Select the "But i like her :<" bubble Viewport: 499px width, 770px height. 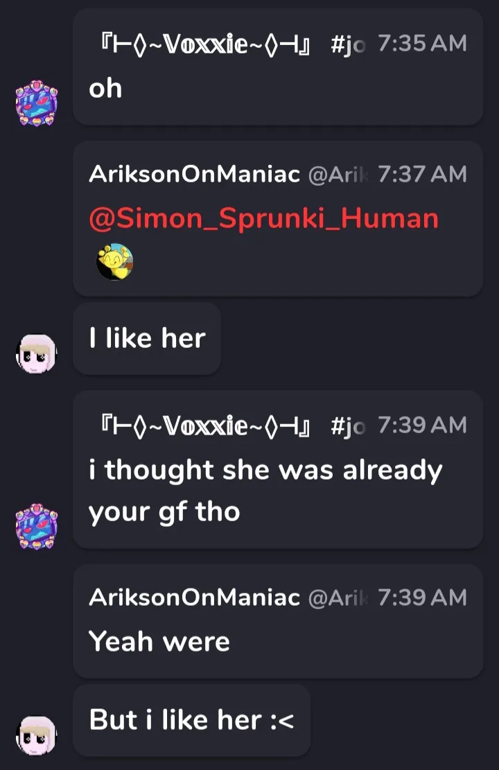click(x=191, y=720)
